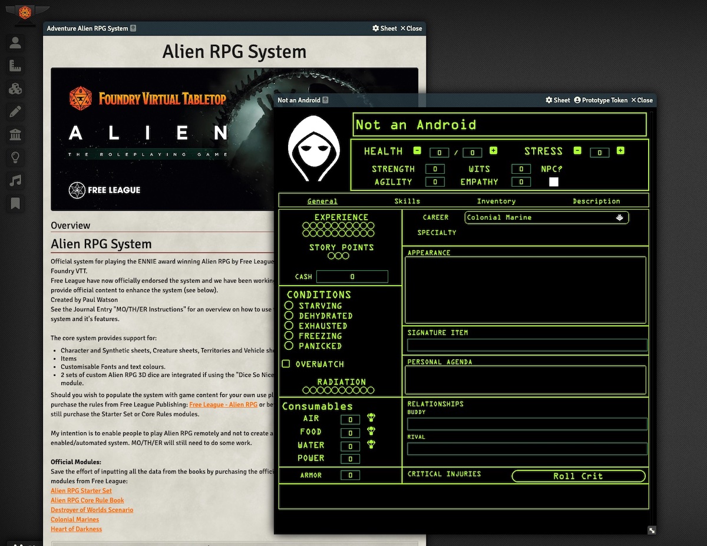The height and width of the screenshot is (546, 707).
Task: Open the Alien RPG Starter Set link
Action: [x=81, y=491]
